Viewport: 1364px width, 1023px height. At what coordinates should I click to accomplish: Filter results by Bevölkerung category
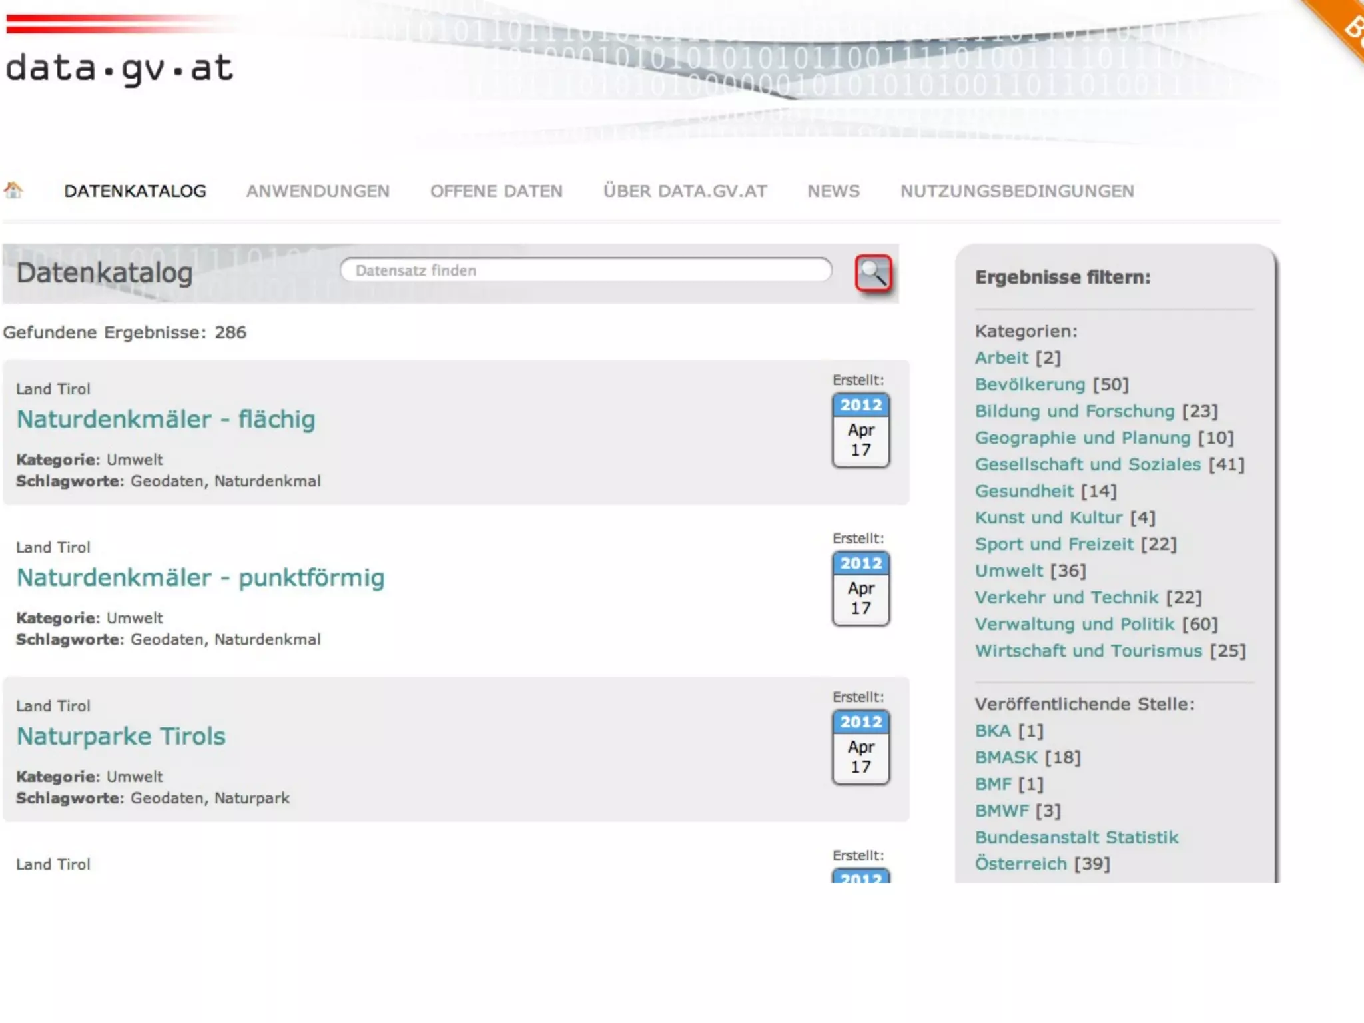click(x=1030, y=384)
